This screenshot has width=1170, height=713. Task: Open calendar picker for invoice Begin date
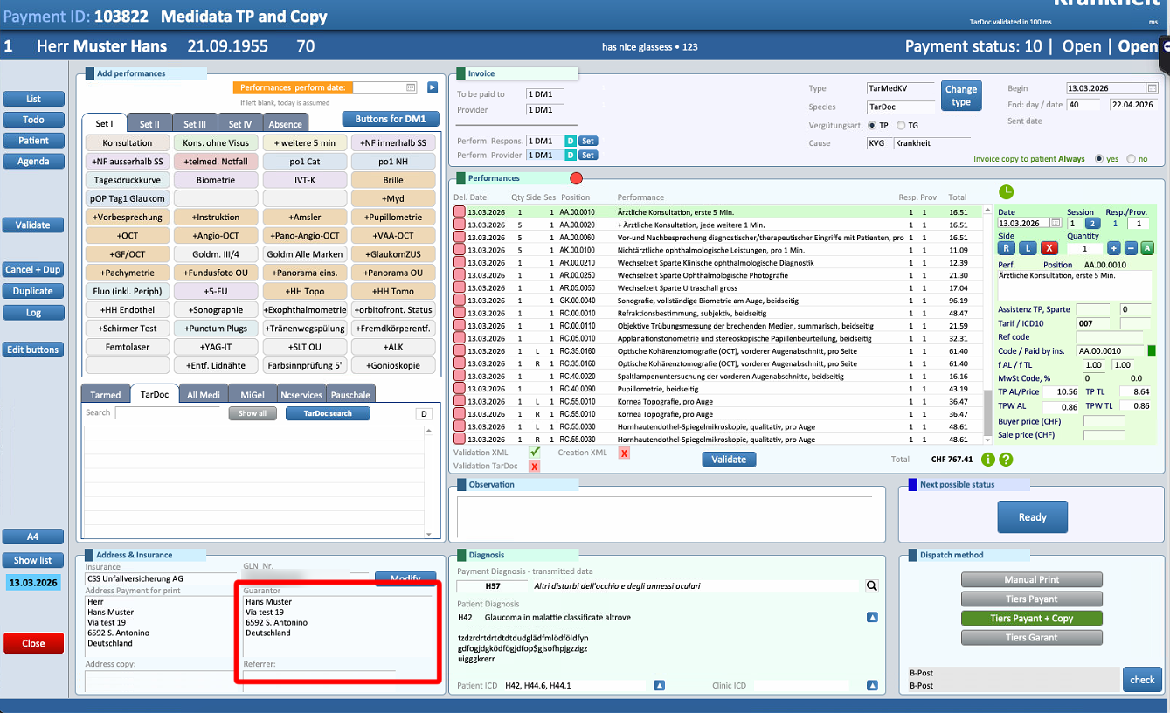click(x=1152, y=88)
